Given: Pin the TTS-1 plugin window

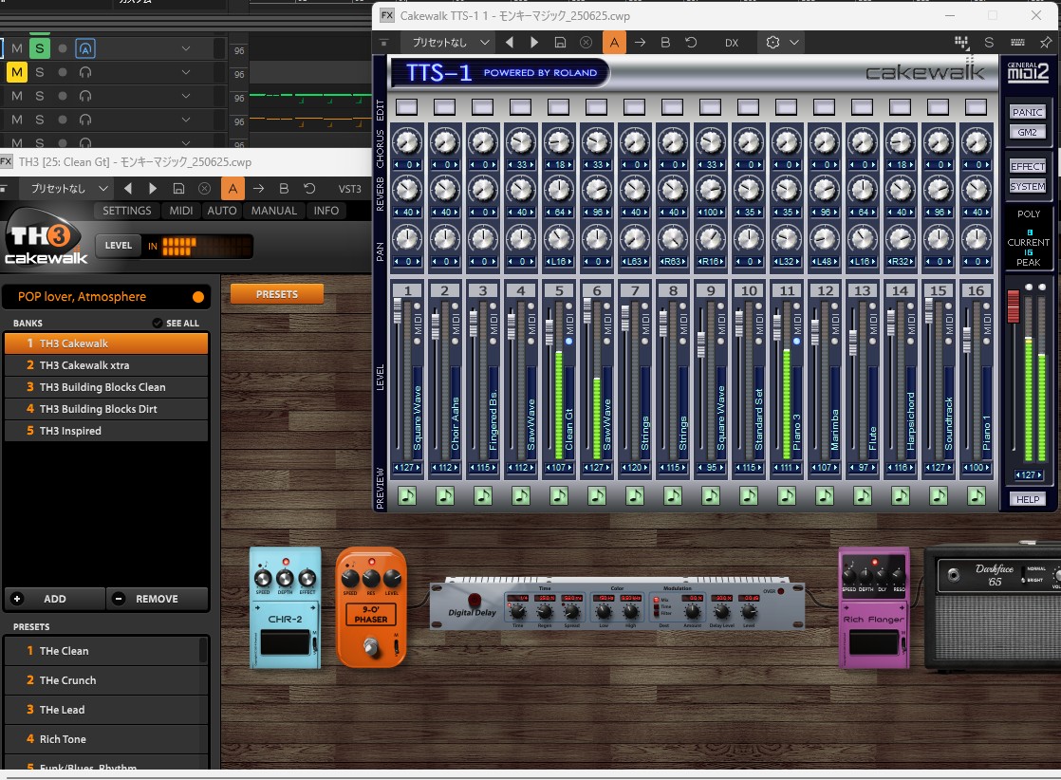Looking at the screenshot, I should pos(1045,42).
